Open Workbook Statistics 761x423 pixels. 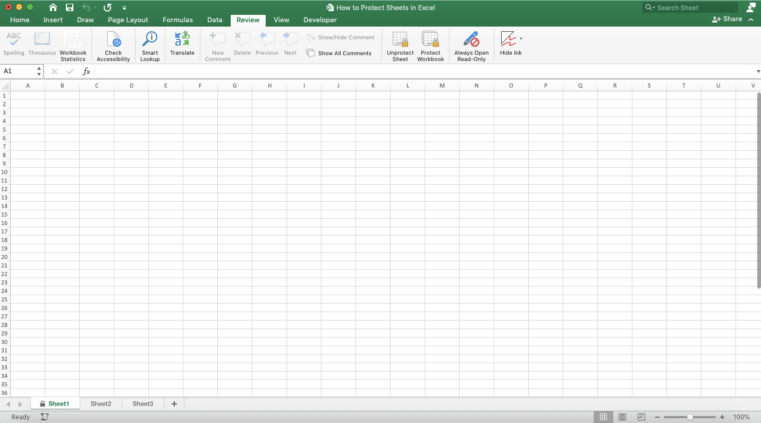coord(73,47)
